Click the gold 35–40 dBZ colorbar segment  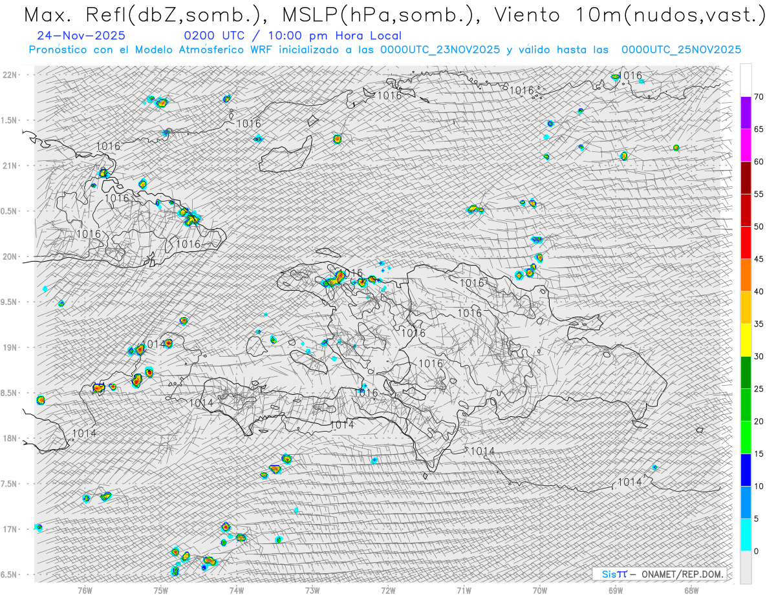click(x=746, y=308)
